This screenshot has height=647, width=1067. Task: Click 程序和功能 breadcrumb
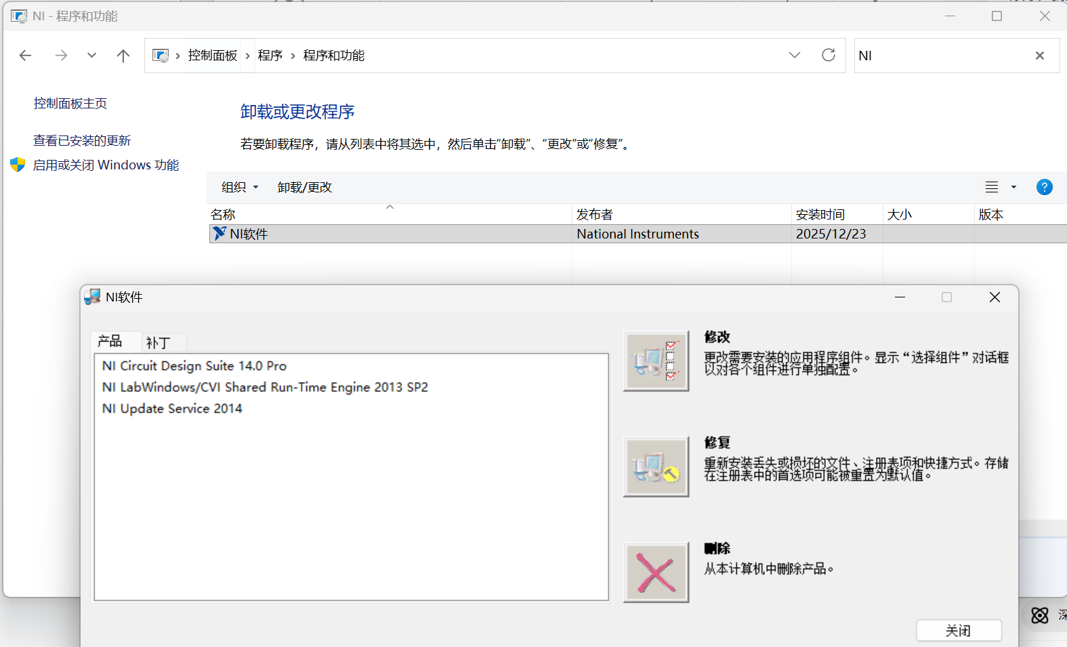(334, 56)
